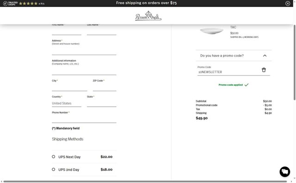Screen dimensions: 296x183
Task: Open the live chat bubble
Action: [x=285, y=172]
